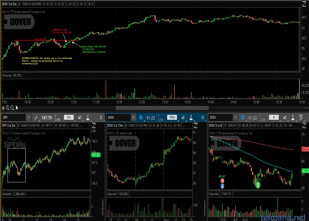Click the zoom in magnifier icon
The height and width of the screenshot is (221, 309).
coord(8,108)
